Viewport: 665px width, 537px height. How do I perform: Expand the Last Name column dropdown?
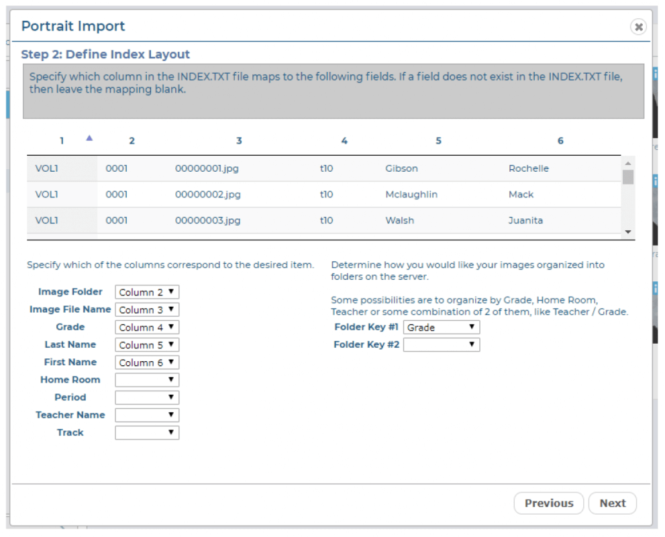[147, 345]
